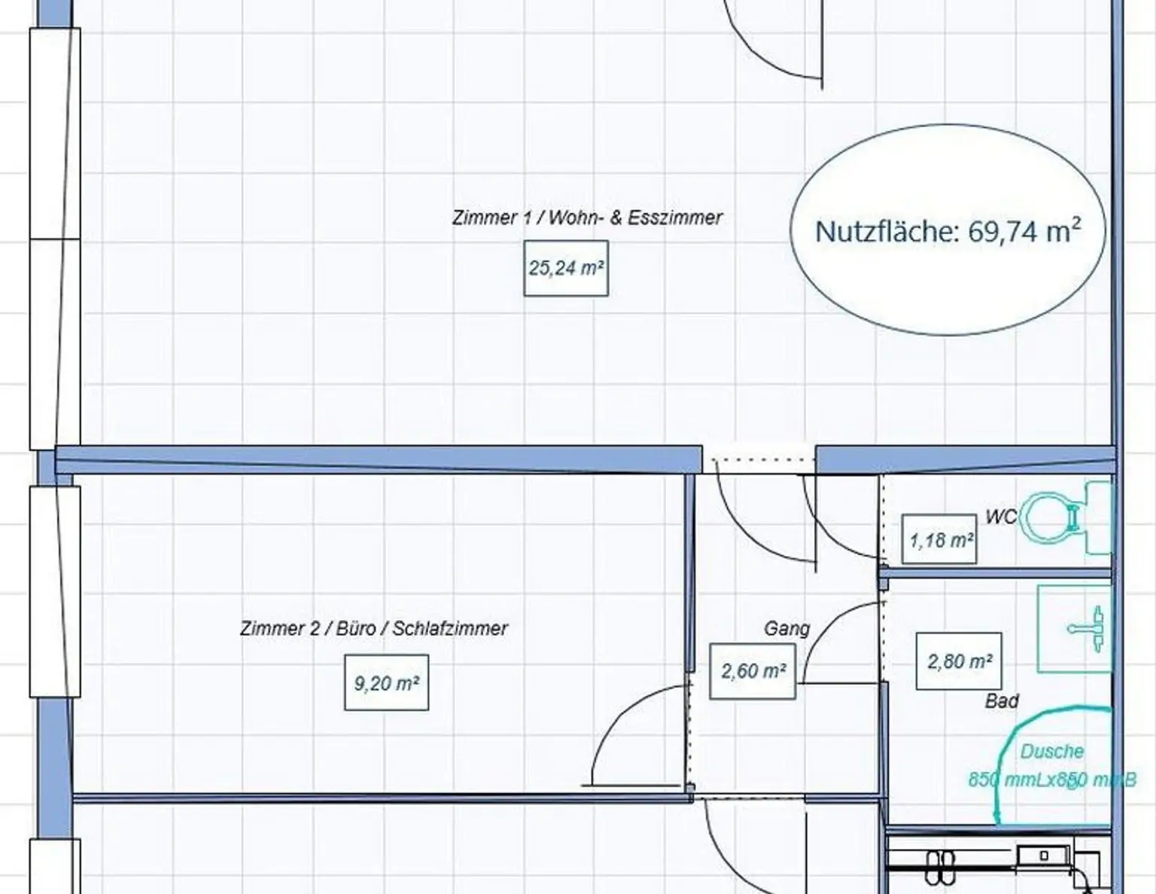The height and width of the screenshot is (894, 1156).
Task: Select the Gang room label
Action: coord(786,628)
